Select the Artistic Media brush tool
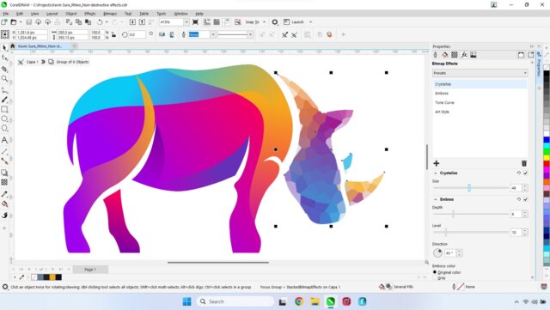 tap(4, 100)
